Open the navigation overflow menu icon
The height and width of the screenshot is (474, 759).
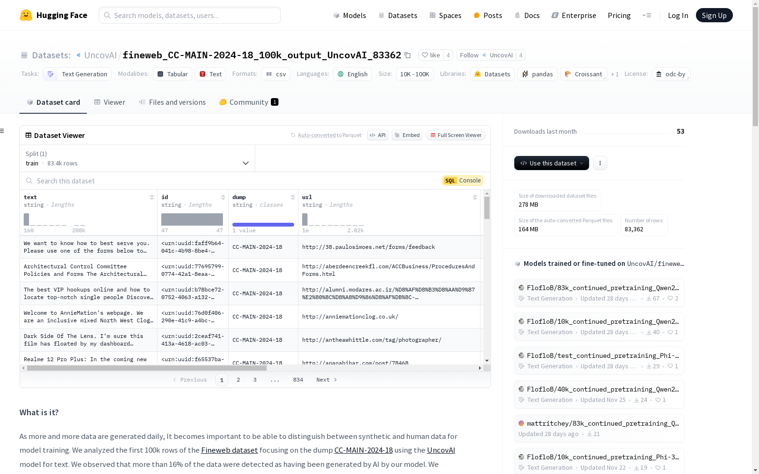tap(647, 15)
